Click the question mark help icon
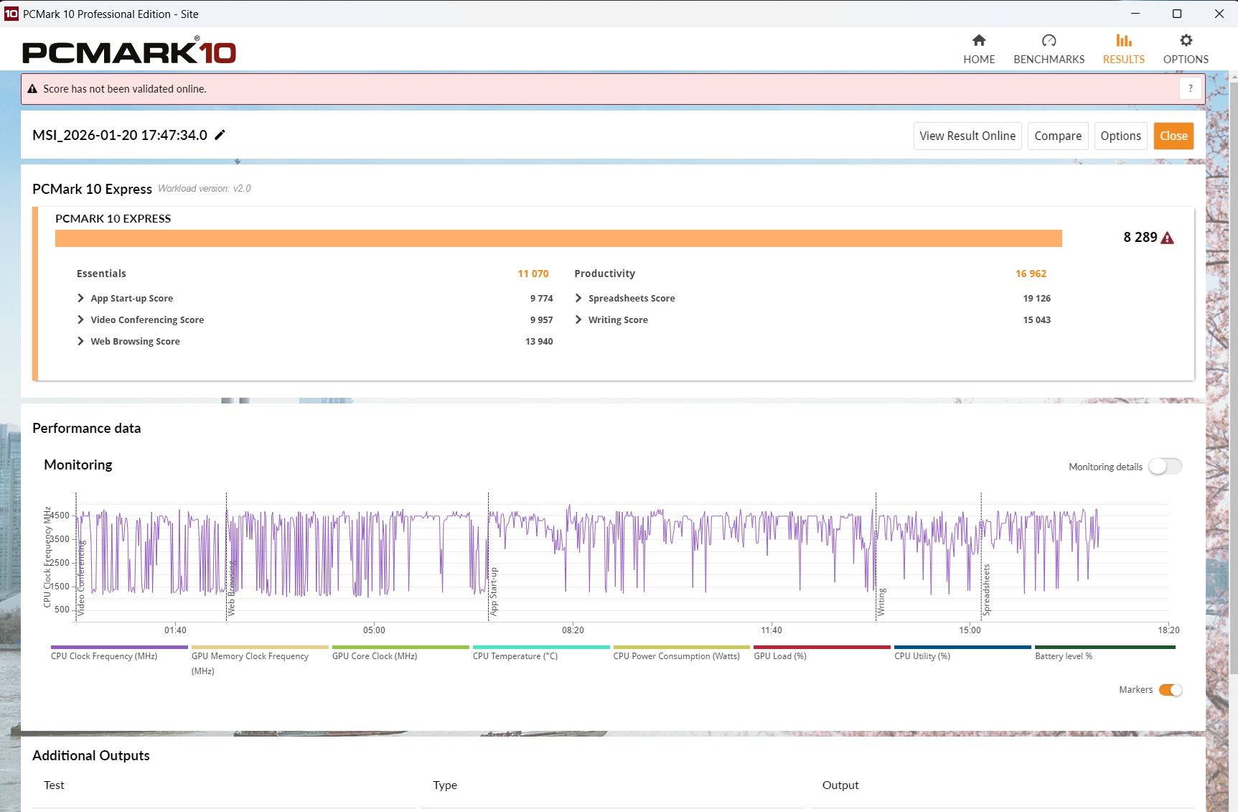This screenshot has height=812, width=1238. (x=1190, y=89)
